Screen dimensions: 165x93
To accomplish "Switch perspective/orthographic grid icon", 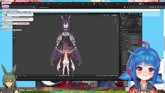I will click(x=118, y=32).
